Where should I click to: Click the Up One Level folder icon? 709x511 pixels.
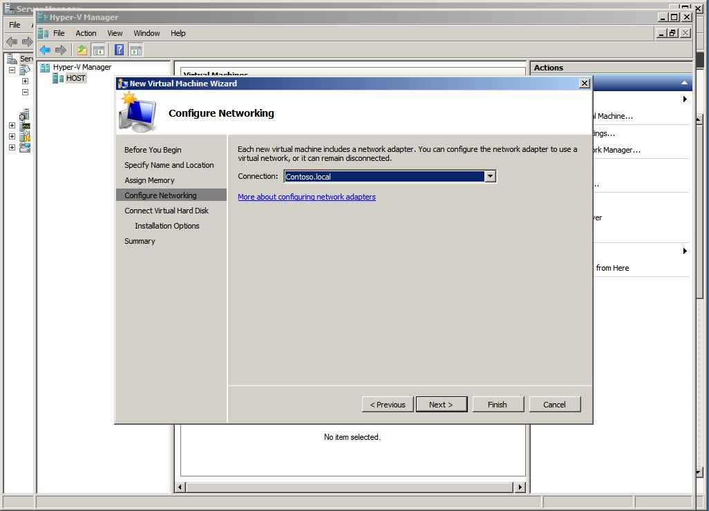click(82, 50)
